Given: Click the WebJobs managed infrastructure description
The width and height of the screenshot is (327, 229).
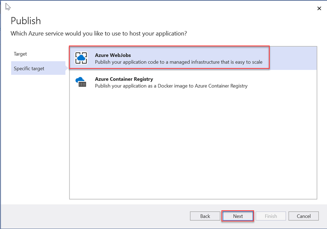Looking at the screenshot, I should [179, 62].
